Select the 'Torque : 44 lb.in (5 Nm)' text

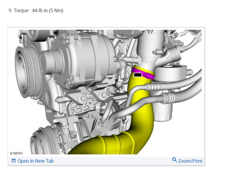click(38, 11)
